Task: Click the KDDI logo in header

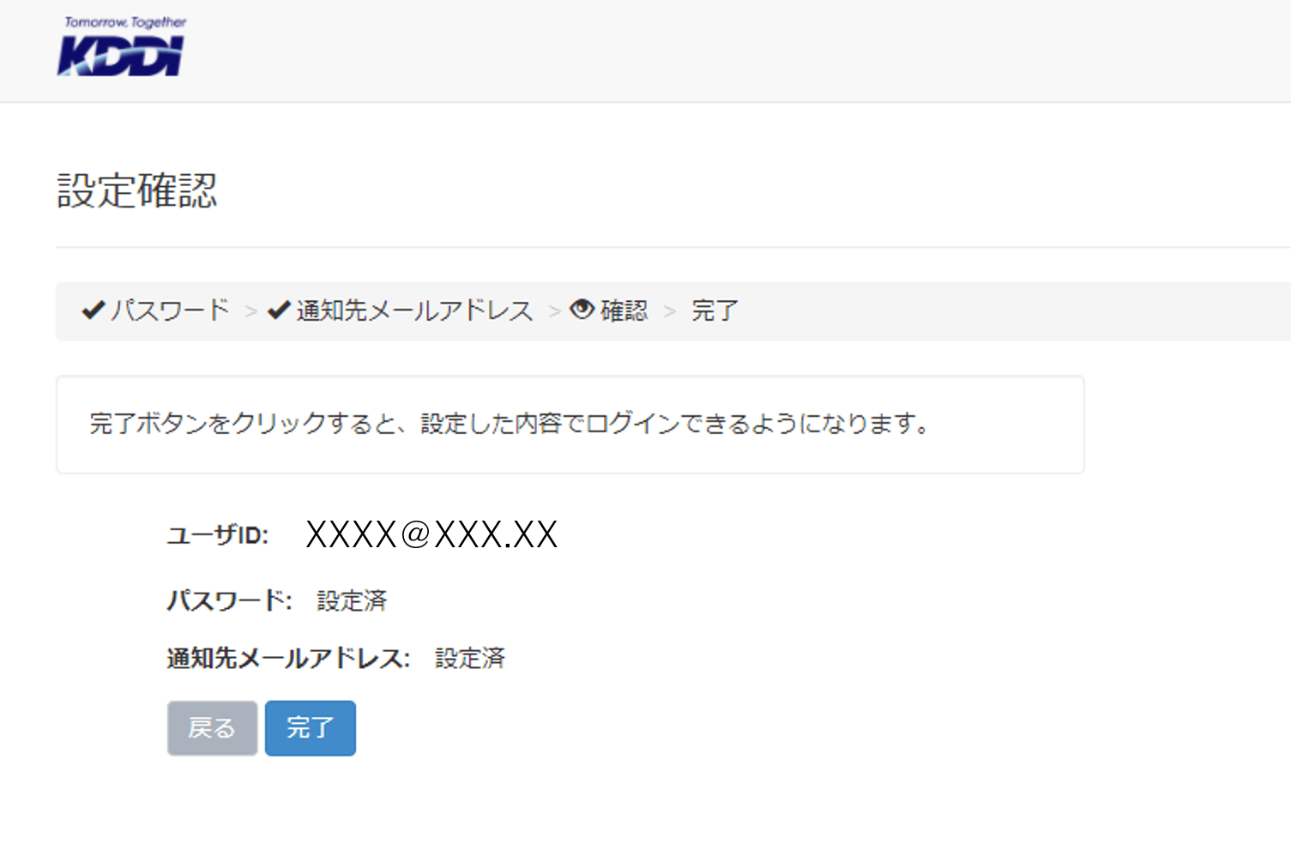Action: point(122,48)
